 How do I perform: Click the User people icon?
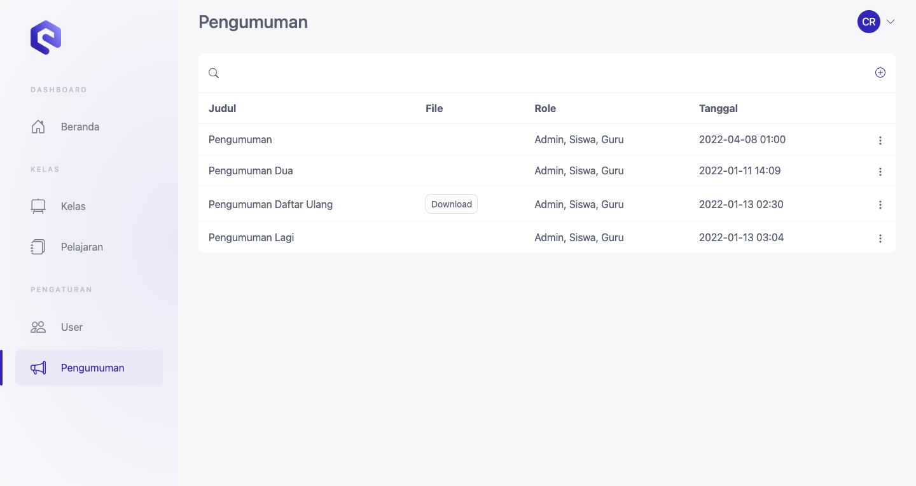(38, 327)
